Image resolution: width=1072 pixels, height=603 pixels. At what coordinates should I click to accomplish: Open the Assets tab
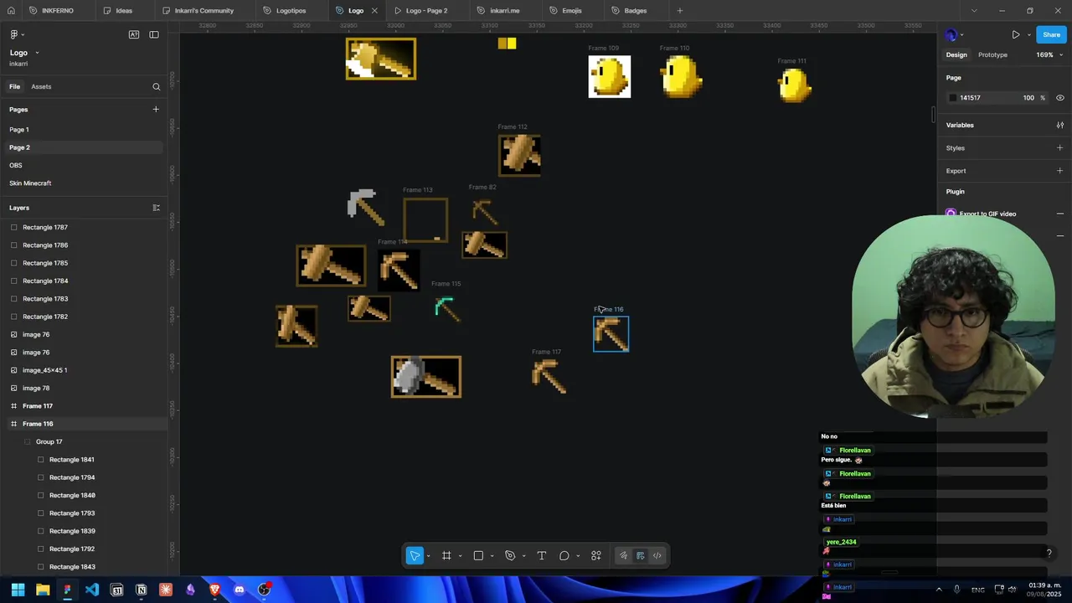click(41, 86)
